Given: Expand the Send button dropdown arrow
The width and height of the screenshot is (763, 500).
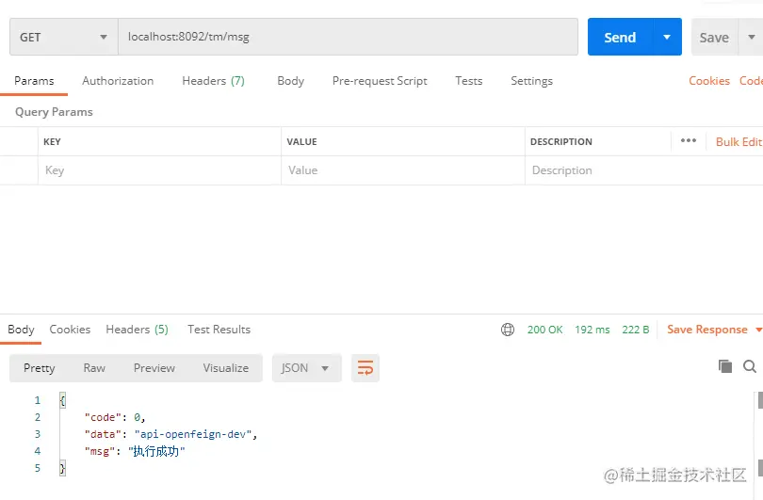Looking at the screenshot, I should coord(667,37).
